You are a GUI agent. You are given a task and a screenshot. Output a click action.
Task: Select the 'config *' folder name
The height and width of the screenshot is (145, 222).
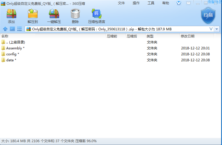tap(13, 54)
